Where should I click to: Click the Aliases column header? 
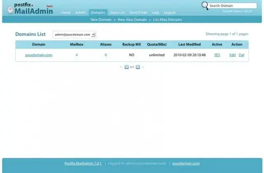[x=106, y=44]
